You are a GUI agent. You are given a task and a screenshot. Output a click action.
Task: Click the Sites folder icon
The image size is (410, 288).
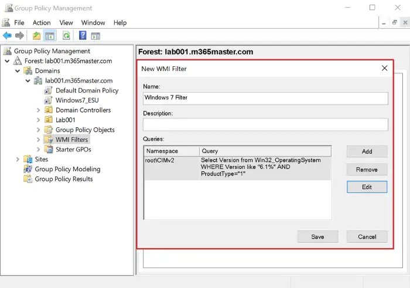coord(28,159)
